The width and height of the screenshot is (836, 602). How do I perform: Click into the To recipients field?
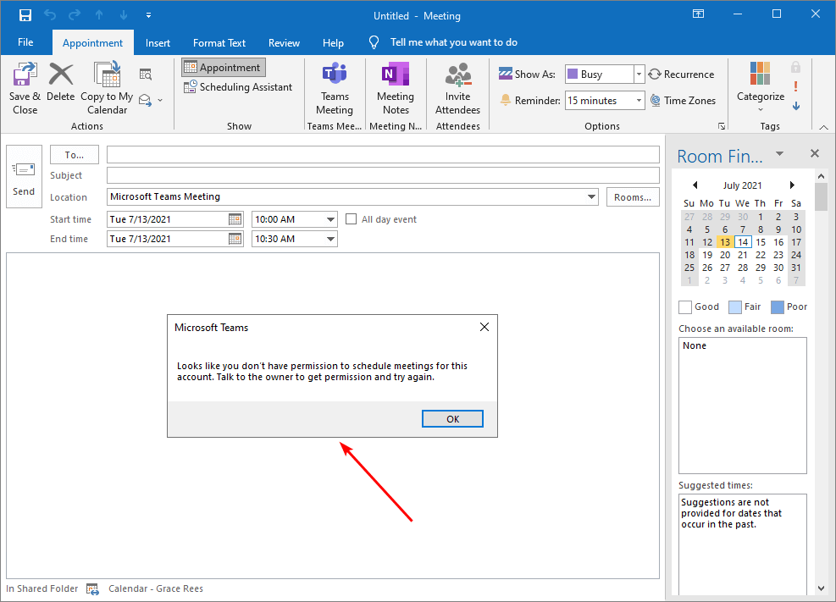(383, 154)
